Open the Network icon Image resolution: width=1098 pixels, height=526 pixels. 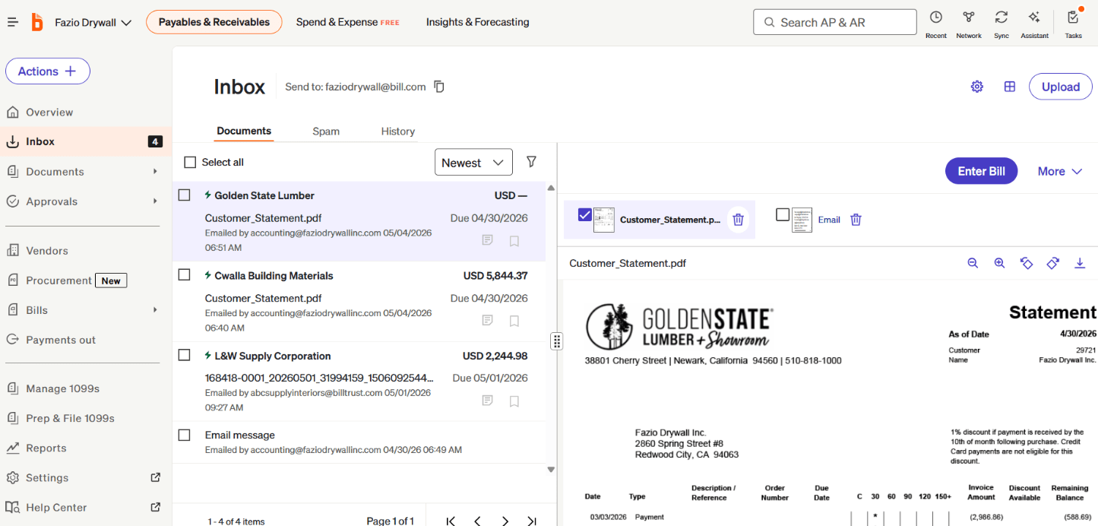(969, 17)
